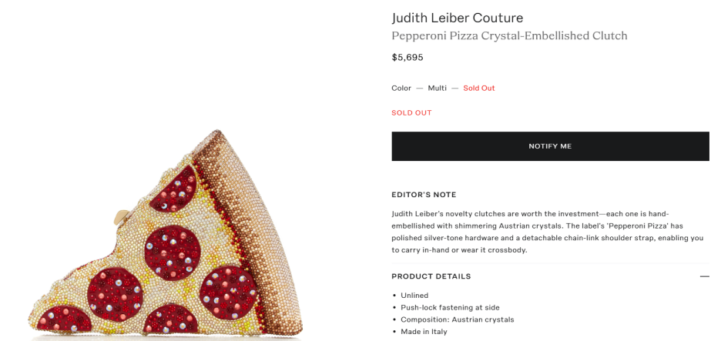Click the topmost pepperoni on the clutch image

[x=181, y=192]
